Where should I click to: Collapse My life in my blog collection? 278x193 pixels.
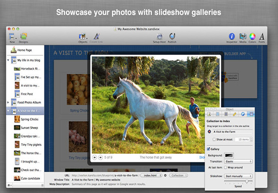[x=8, y=60]
